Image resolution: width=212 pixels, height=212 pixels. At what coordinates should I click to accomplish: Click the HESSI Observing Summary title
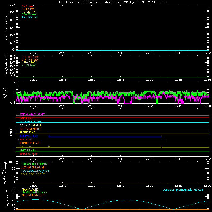(112, 2)
